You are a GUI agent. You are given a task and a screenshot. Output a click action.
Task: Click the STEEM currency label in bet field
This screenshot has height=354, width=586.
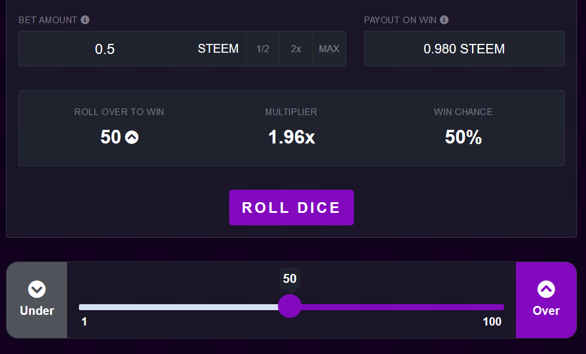click(x=218, y=49)
